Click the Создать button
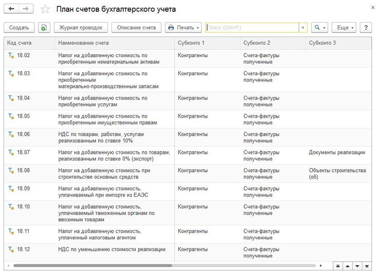Viewport: 376px width, 272px height. point(19,28)
